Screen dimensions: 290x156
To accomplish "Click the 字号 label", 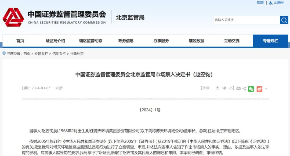I will click(206, 88).
